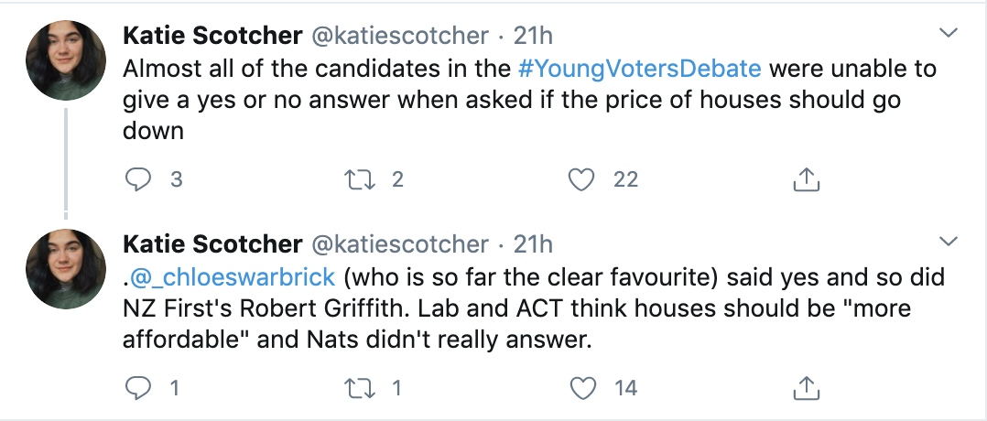The image size is (987, 421).
Task: Retweet the #YoungVotersDebate tweet with 2 retweets
Action: [360, 180]
